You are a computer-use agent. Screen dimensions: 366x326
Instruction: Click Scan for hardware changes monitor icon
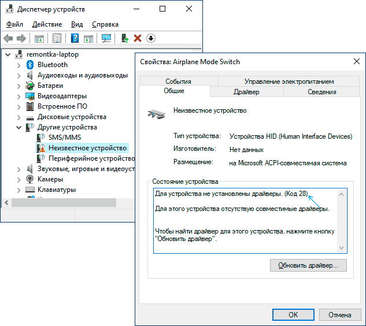click(x=106, y=38)
